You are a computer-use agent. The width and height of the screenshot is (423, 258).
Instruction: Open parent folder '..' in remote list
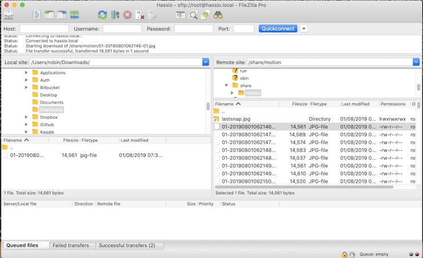pos(315,111)
